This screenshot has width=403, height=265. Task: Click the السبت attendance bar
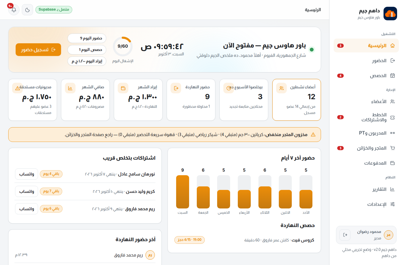pyautogui.click(x=183, y=192)
